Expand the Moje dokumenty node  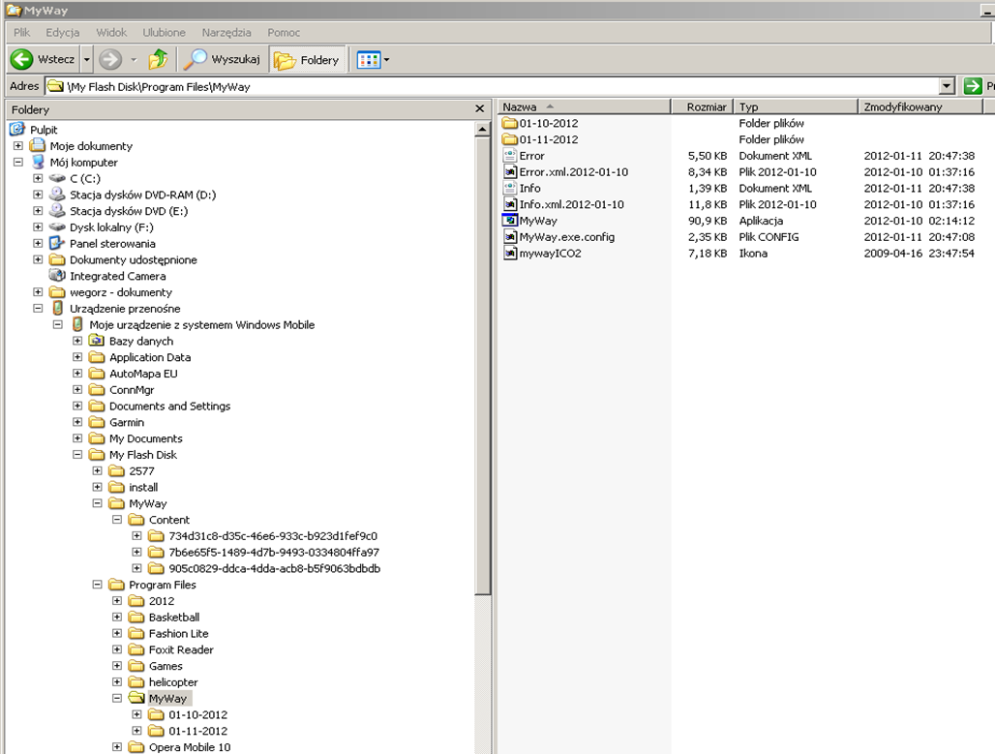point(18,146)
